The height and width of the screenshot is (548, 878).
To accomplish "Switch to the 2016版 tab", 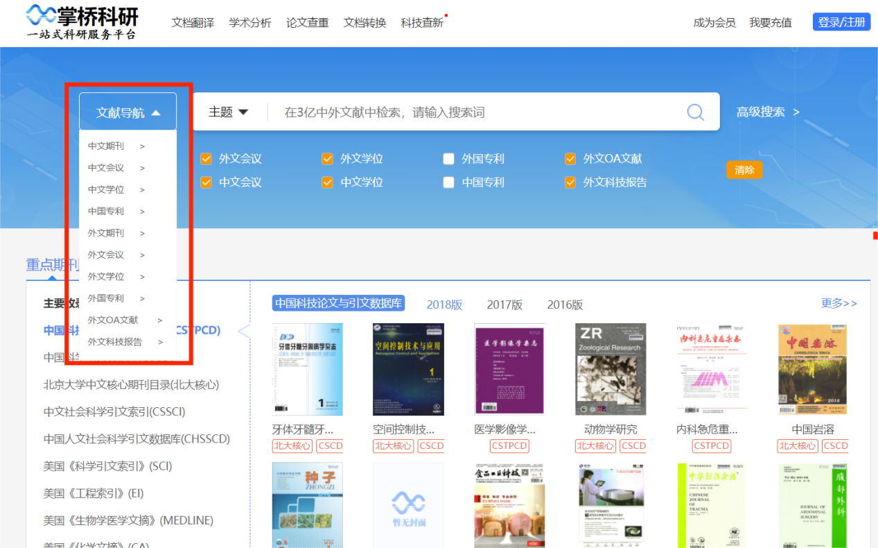I will (x=565, y=305).
